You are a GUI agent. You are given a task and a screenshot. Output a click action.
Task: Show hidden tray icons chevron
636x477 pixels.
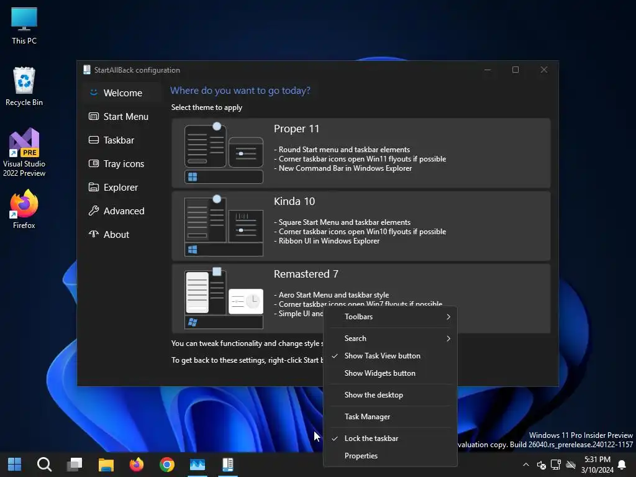coord(525,465)
